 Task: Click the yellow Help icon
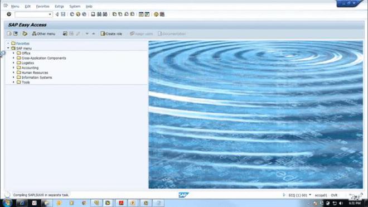point(156,15)
